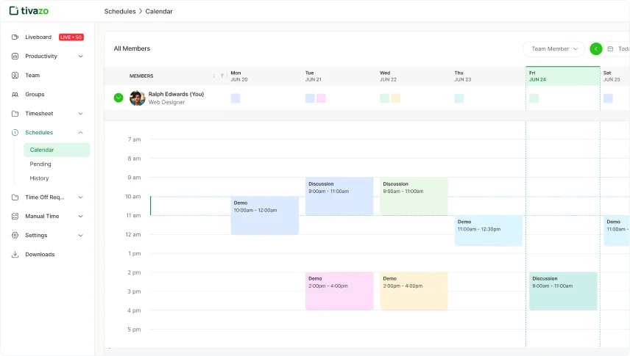Click the LIVE 50 badge
Image resolution: width=630 pixels, height=356 pixels.
[71, 37]
